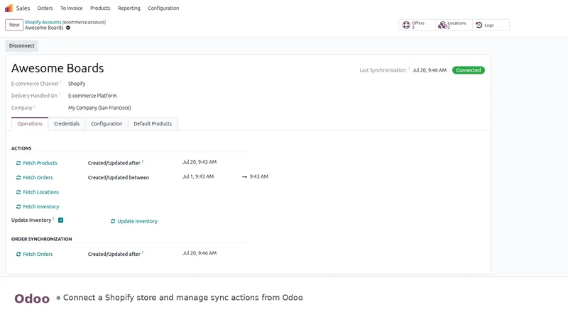This screenshot has width=568, height=319.
Task: Open the Sales app icon
Action: pyautogui.click(x=9, y=8)
